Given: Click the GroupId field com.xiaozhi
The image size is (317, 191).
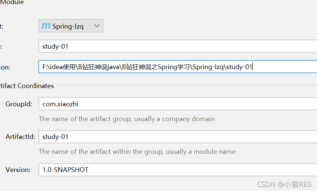Looking at the screenshot, I should [x=178, y=104].
